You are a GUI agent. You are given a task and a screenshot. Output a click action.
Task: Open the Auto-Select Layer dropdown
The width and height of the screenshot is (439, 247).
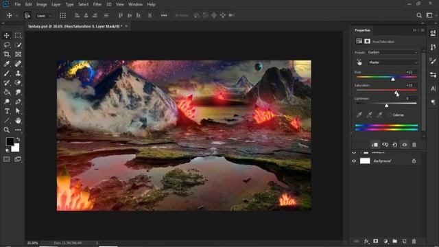tap(44, 16)
